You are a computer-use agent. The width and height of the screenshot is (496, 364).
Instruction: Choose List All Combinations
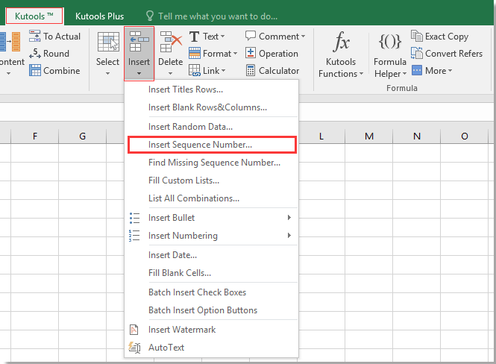click(x=211, y=198)
